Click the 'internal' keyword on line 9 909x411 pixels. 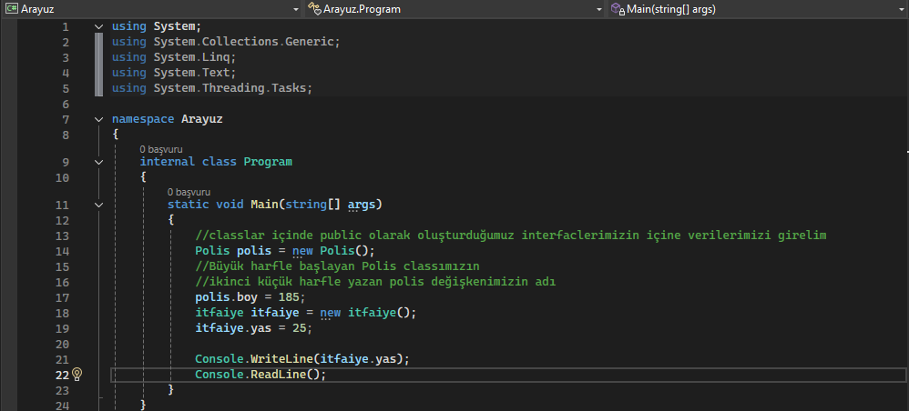click(168, 162)
